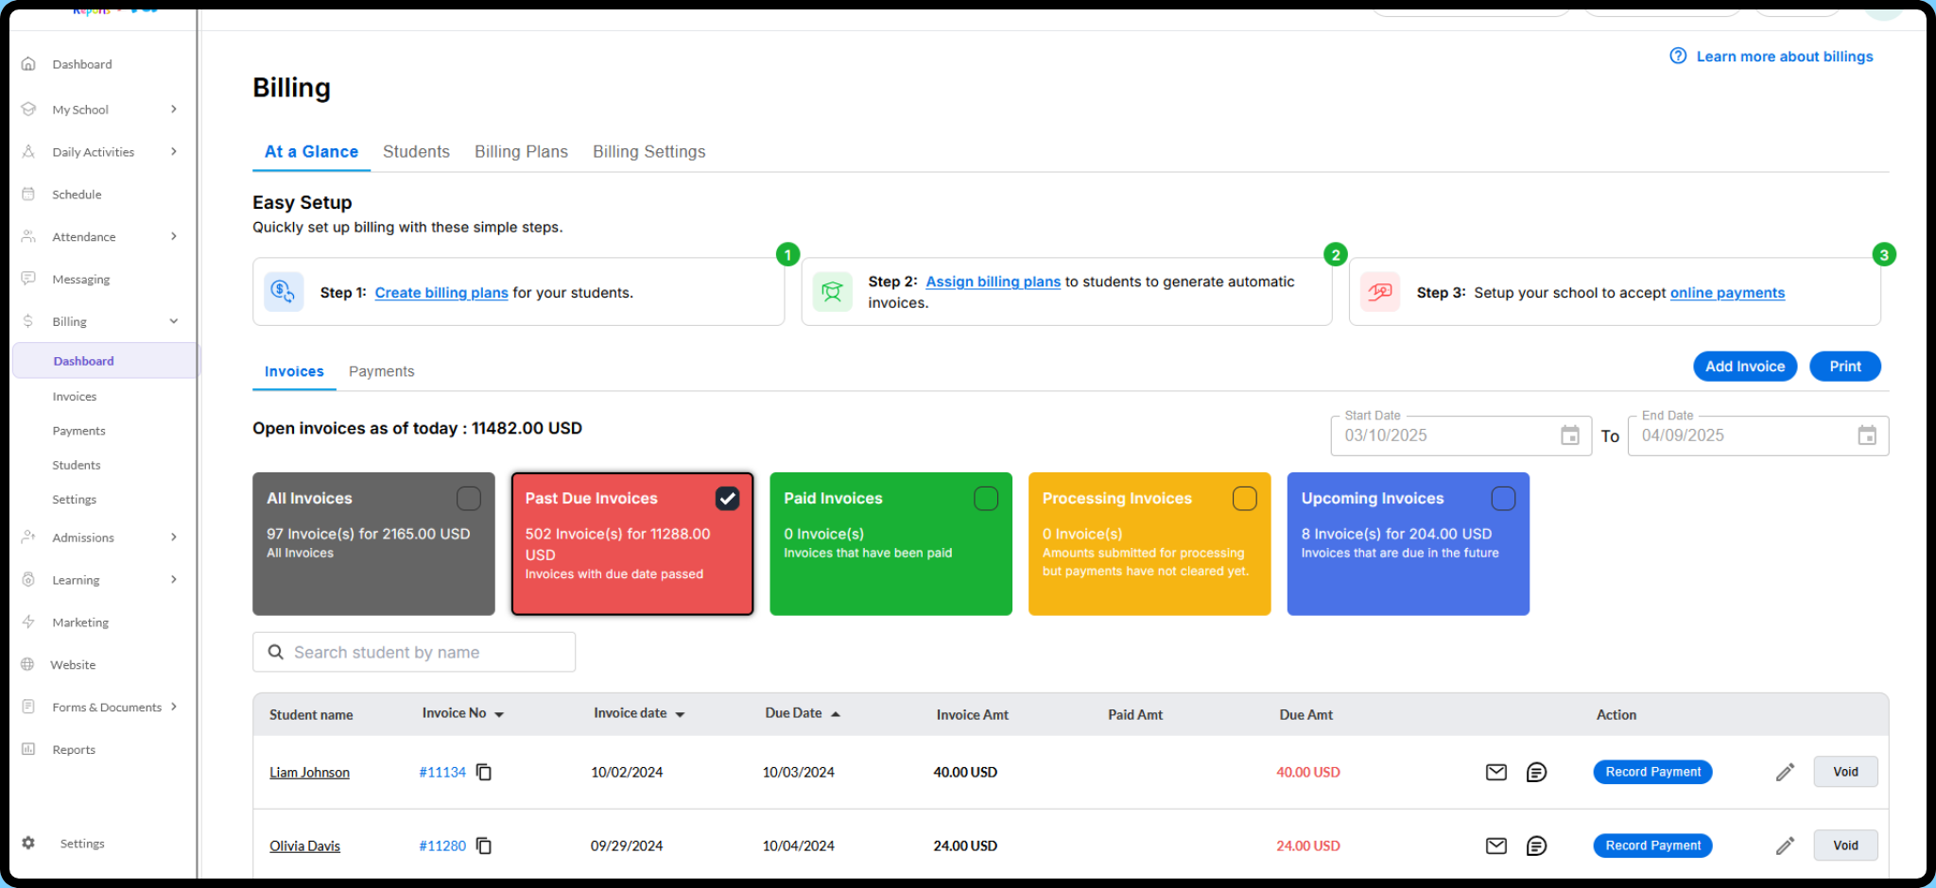This screenshot has height=888, width=1936.
Task: Open the Start Date calendar picker icon
Action: coord(1570,435)
